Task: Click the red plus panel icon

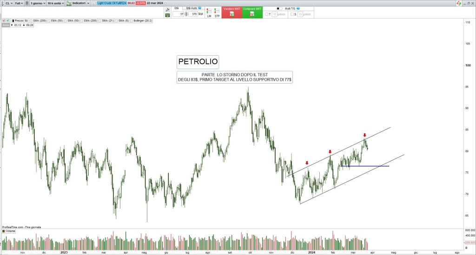Action: (x=4, y=20)
